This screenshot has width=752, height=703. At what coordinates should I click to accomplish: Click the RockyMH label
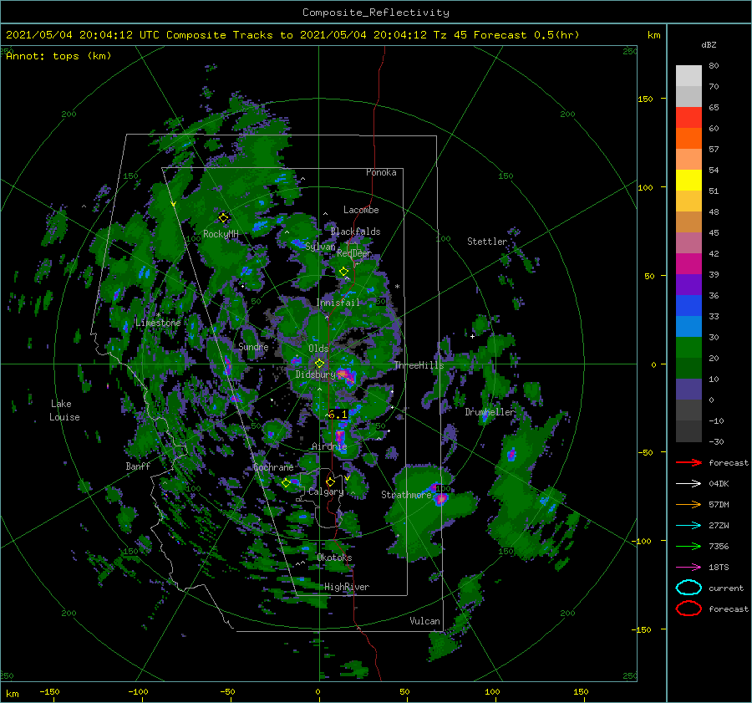pyautogui.click(x=221, y=234)
